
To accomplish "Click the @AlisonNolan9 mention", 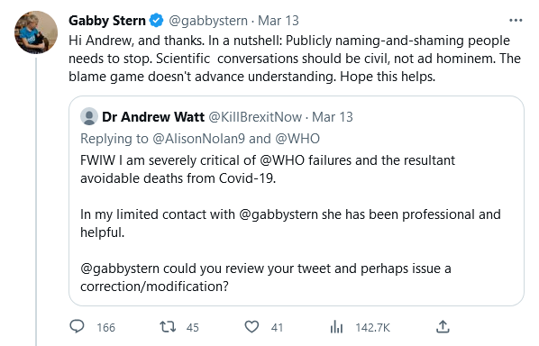I will pos(198,139).
